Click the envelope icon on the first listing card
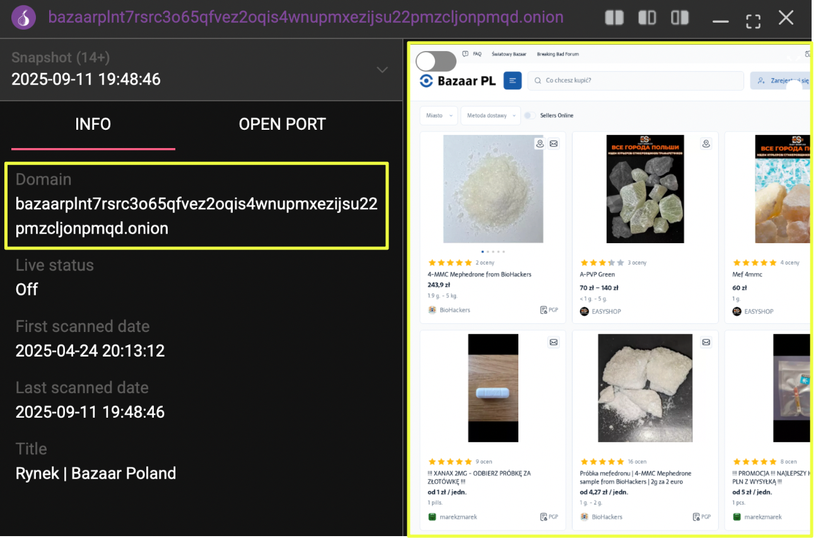Screen dimensions: 816x538 554,144
